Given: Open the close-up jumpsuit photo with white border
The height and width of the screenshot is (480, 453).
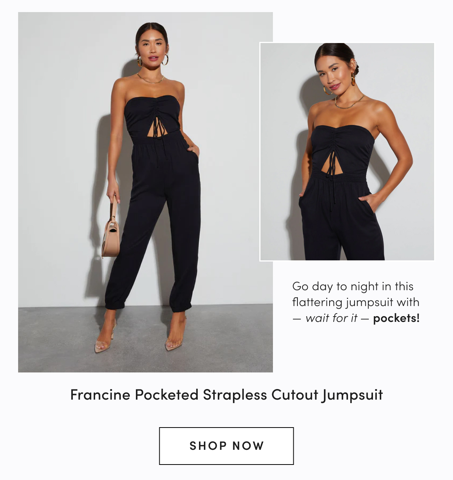Looking at the screenshot, I should click(347, 152).
